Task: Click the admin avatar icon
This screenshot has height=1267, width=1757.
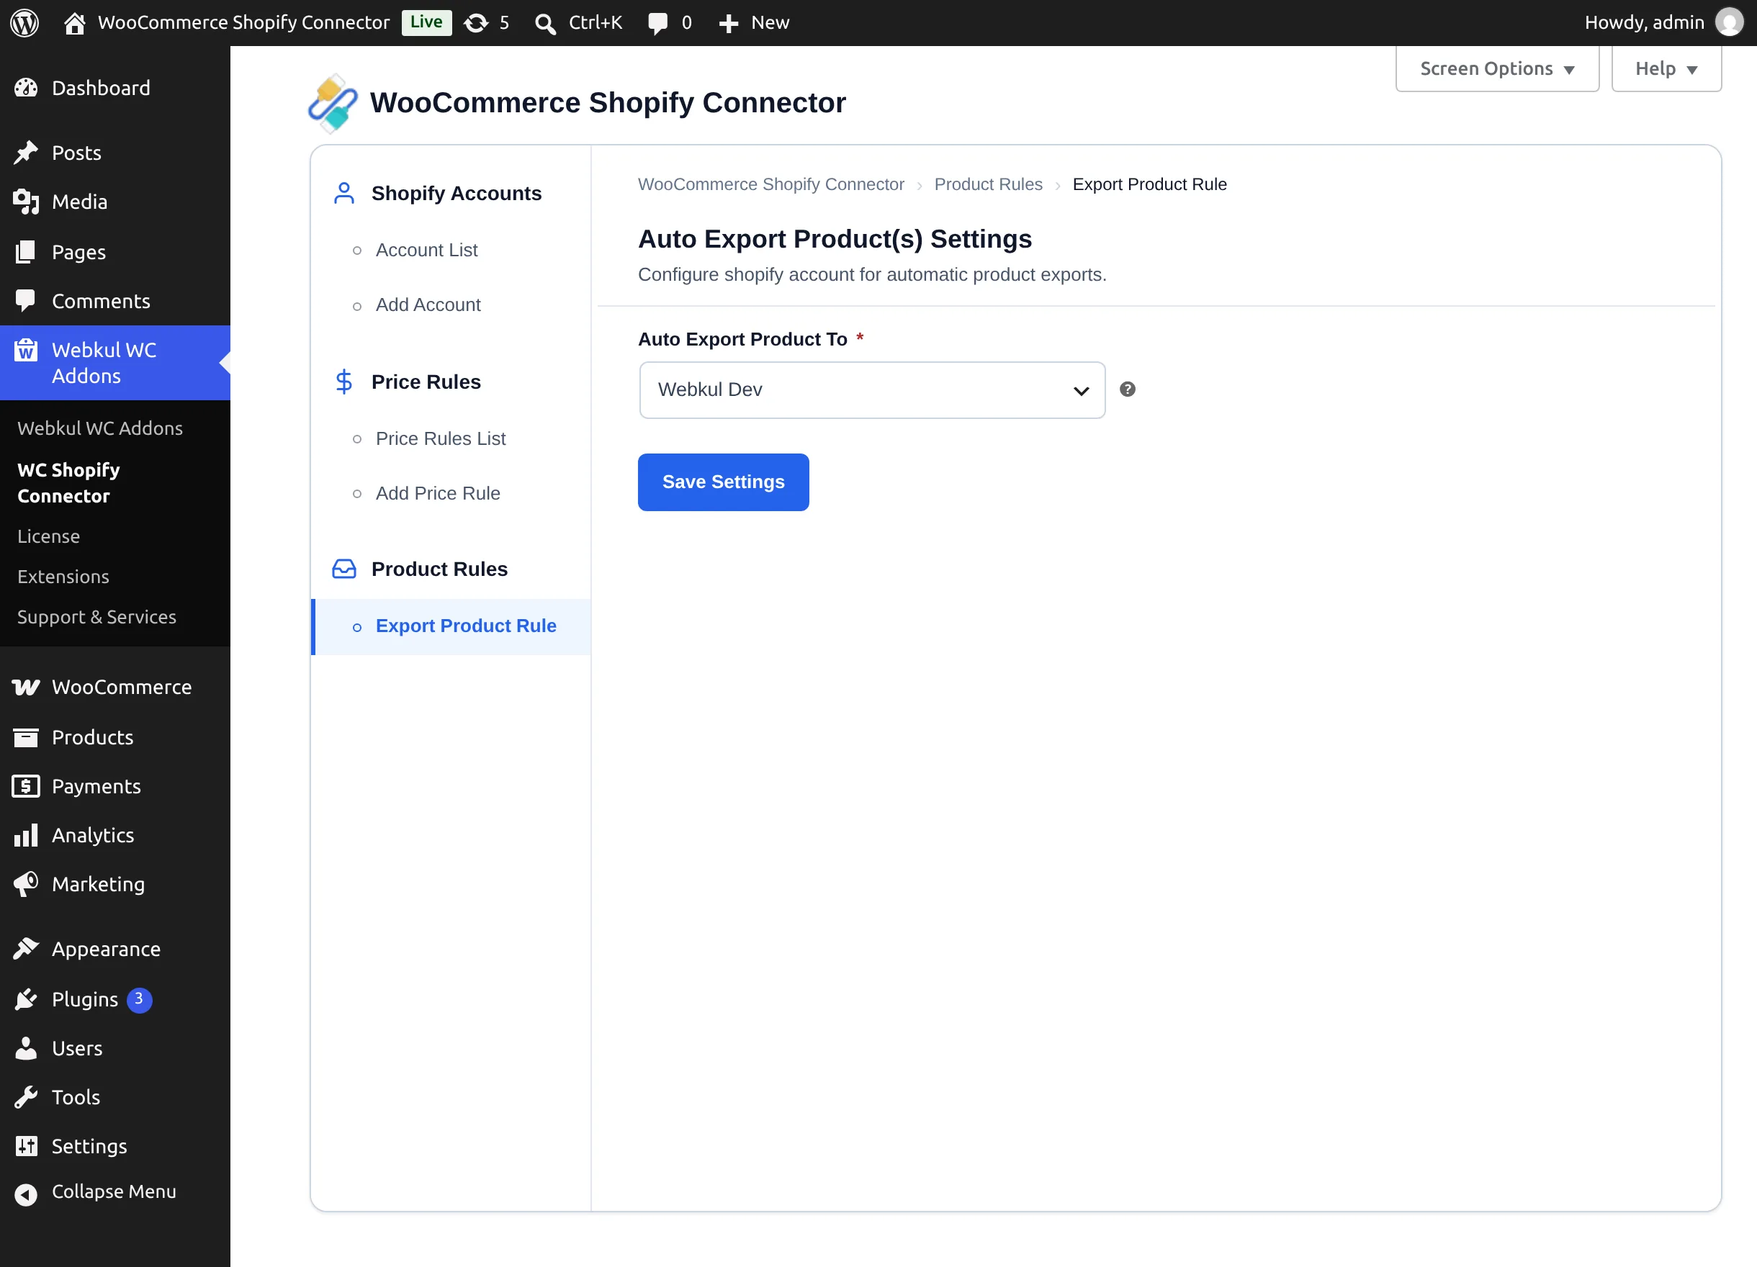Action: pos(1728,22)
